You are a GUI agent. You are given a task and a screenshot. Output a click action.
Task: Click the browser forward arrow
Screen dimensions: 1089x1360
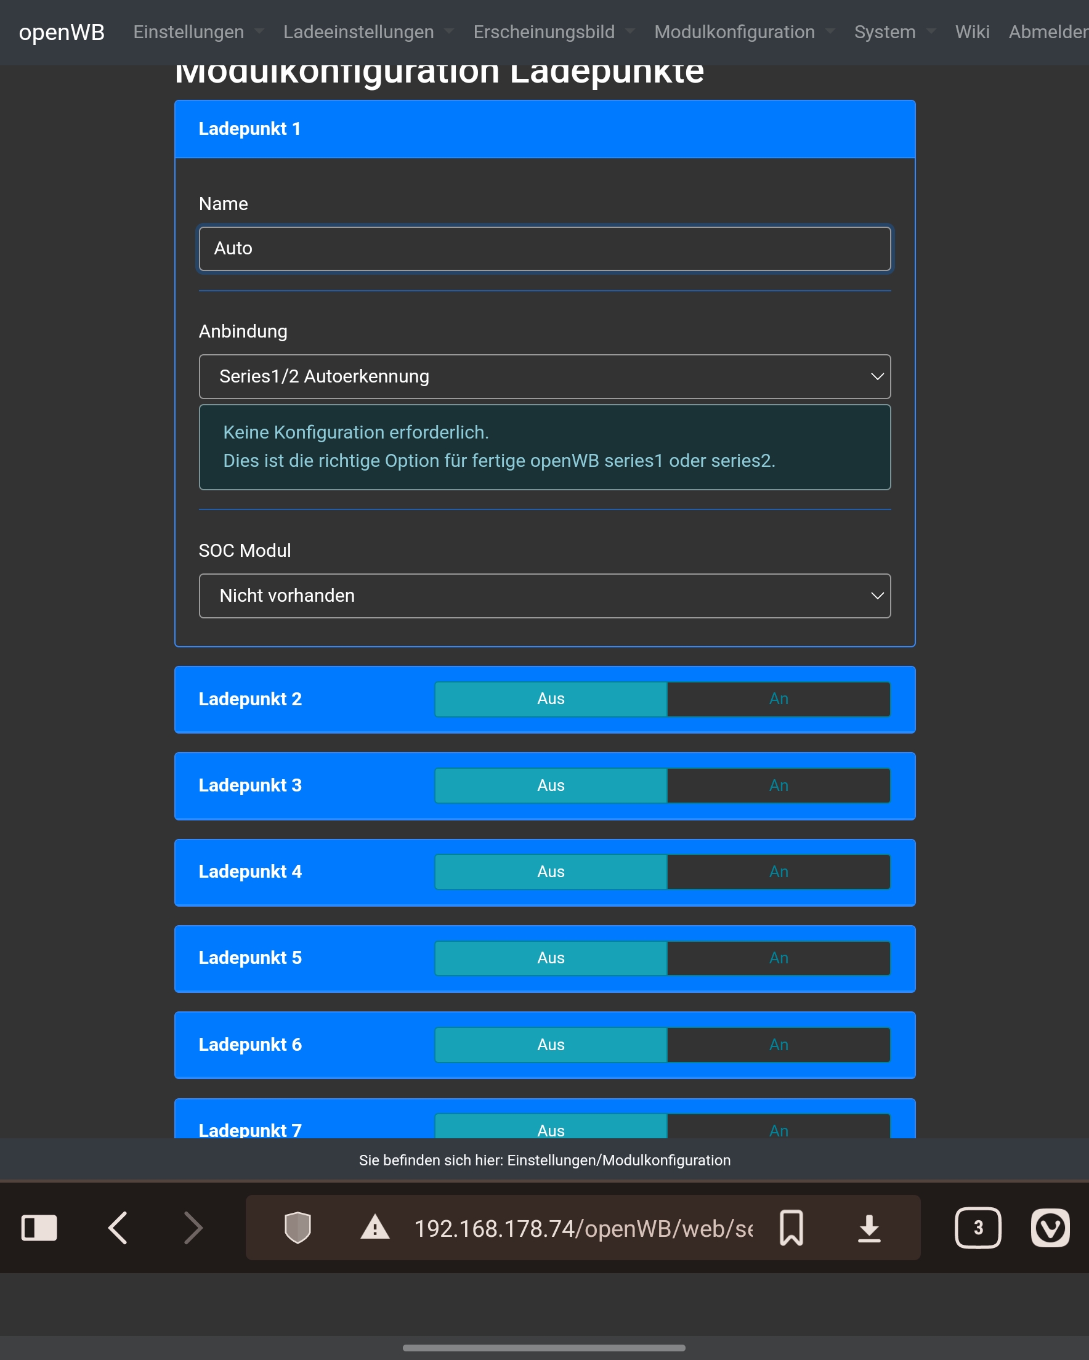(193, 1228)
